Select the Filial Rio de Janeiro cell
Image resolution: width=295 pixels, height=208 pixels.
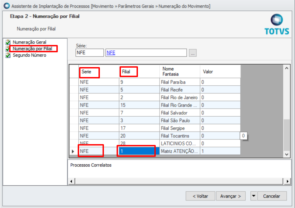pyautogui.click(x=180, y=98)
